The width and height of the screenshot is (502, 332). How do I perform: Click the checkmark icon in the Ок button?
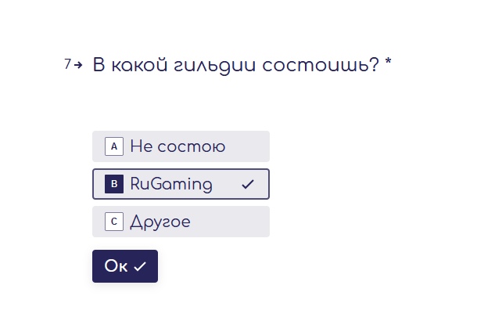[x=140, y=266]
